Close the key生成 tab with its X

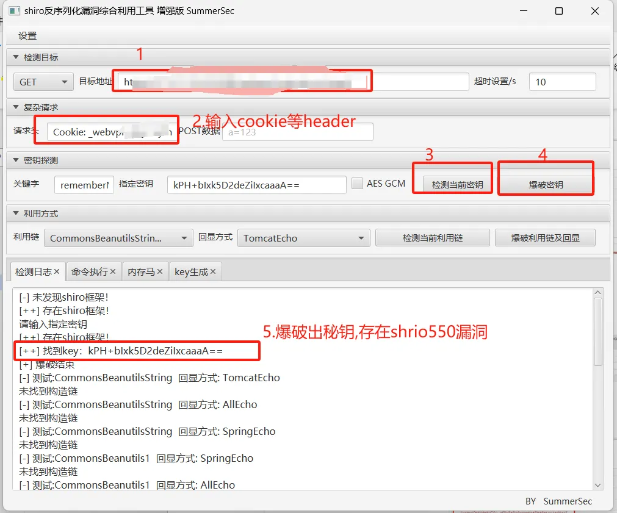[213, 271]
